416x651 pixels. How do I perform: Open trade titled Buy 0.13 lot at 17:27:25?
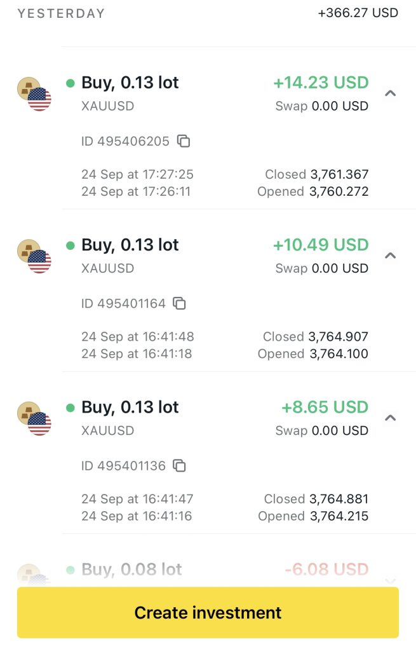coord(130,83)
